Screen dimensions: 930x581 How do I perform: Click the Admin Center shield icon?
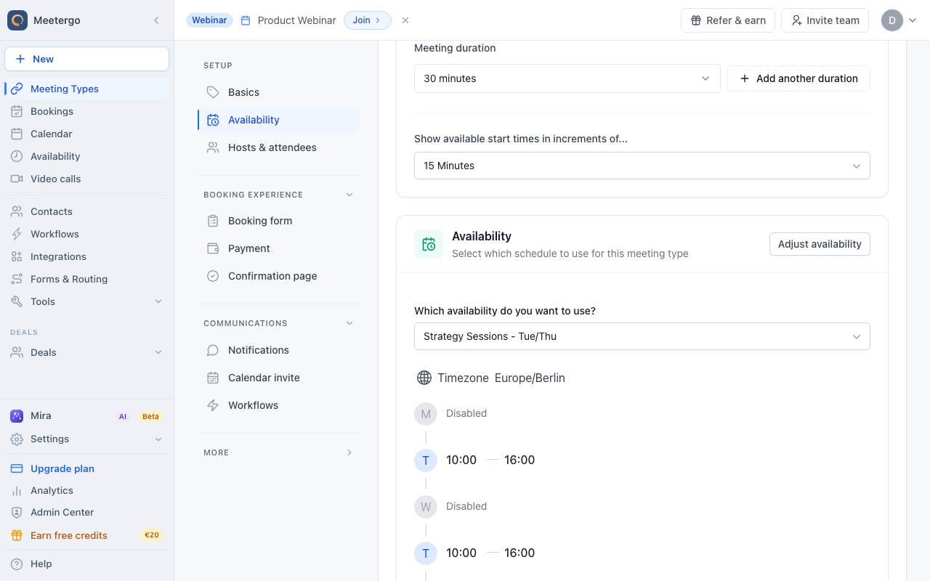(17, 512)
